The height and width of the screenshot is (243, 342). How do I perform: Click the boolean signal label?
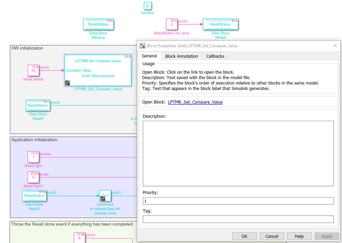tap(46, 154)
